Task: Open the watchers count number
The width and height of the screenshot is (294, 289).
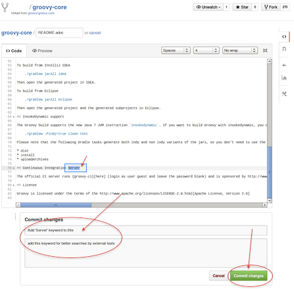Action: tap(226, 7)
